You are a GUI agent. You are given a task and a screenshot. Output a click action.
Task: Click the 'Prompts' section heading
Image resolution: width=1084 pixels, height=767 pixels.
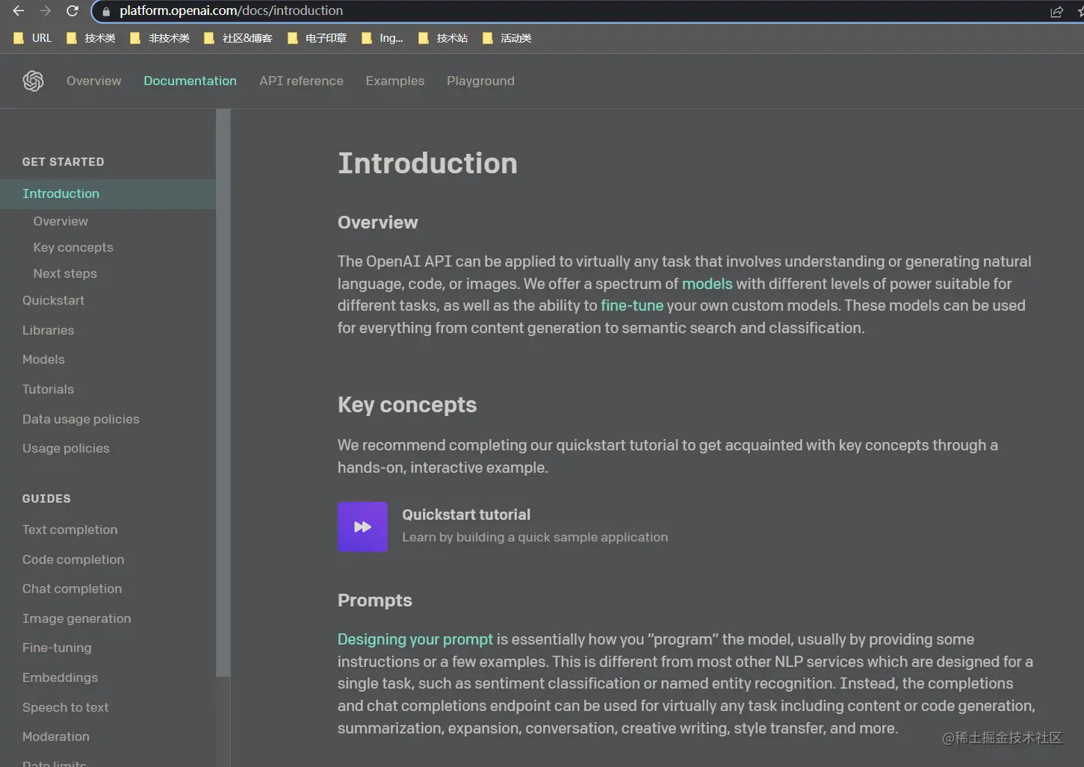[374, 600]
